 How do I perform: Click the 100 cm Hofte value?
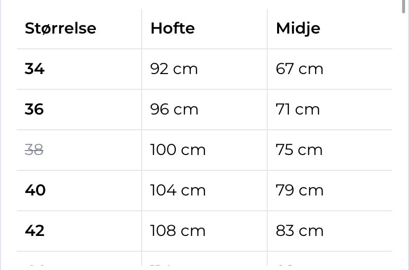tap(178, 150)
